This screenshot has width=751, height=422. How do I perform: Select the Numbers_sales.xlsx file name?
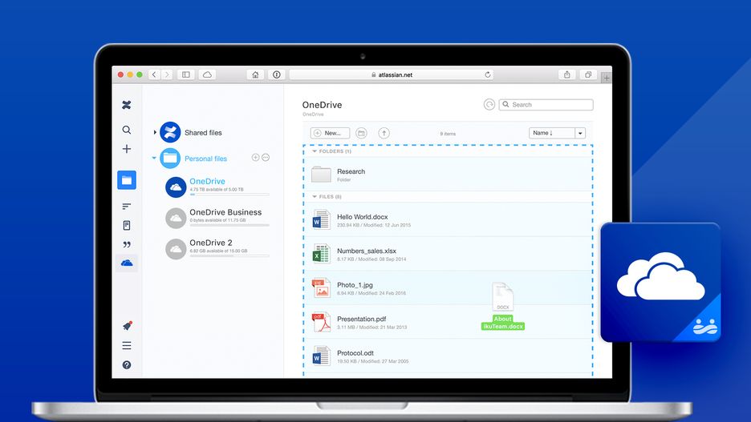click(367, 251)
